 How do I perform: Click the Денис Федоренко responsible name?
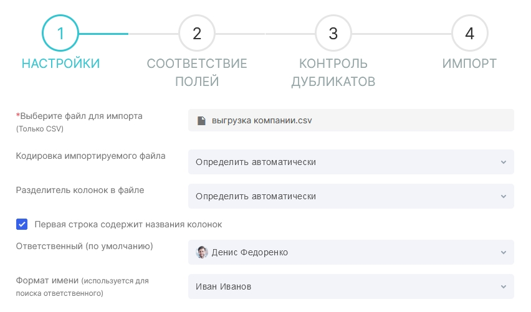tap(250, 252)
